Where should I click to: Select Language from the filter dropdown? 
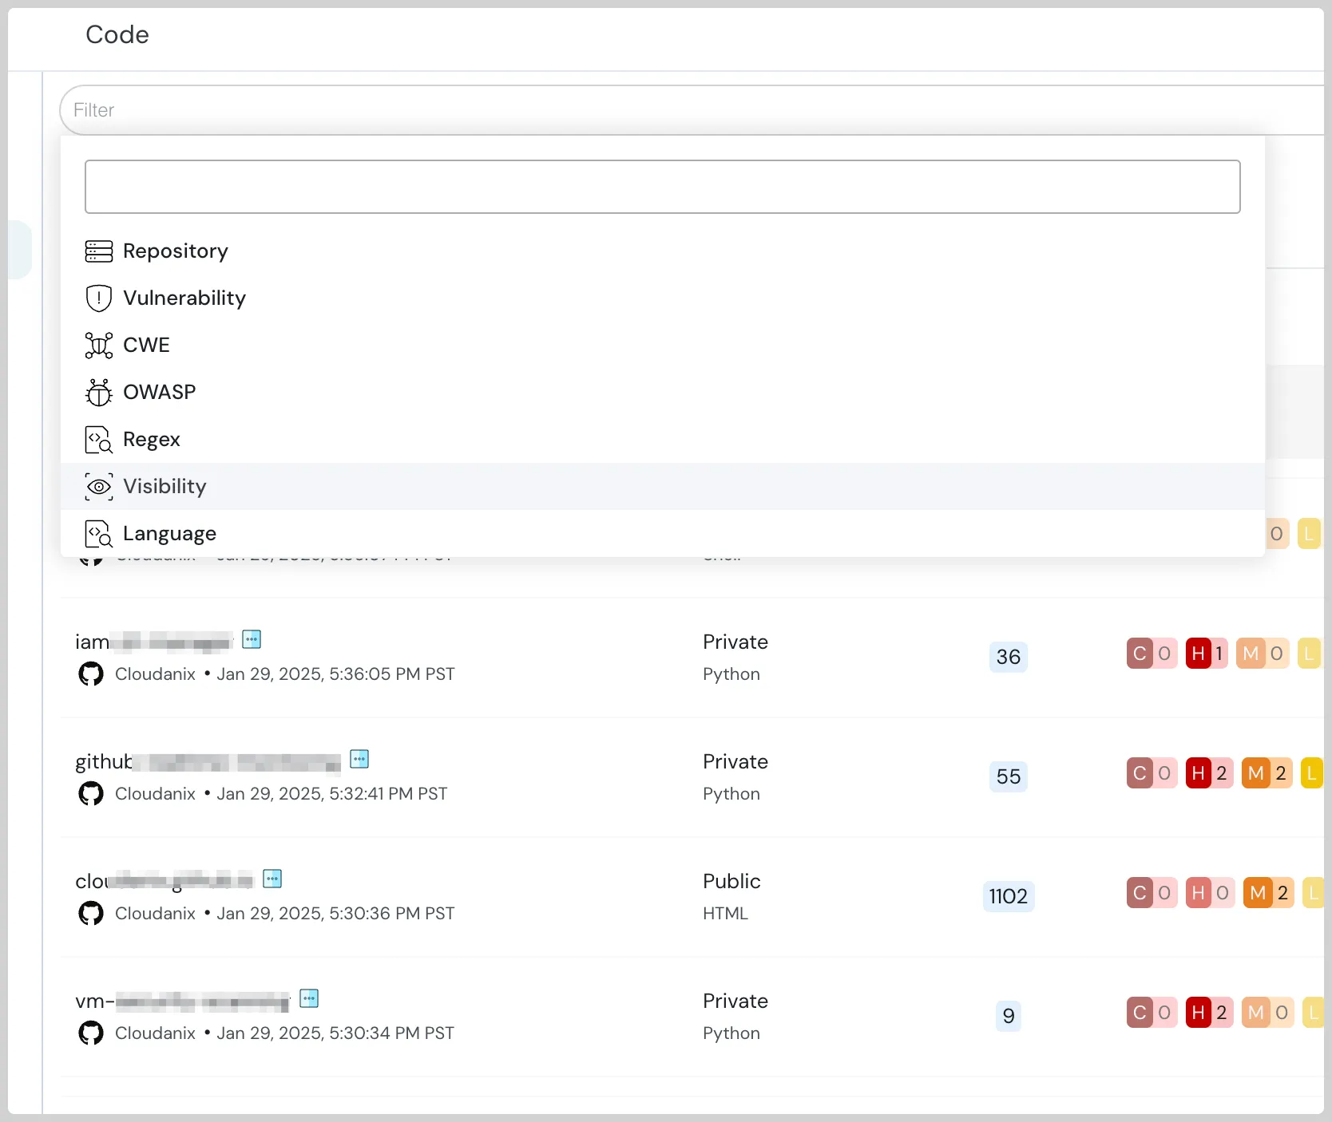[168, 533]
